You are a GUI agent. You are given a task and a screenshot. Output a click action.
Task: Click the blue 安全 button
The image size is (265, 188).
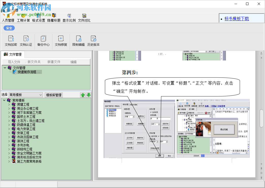coord(9,28)
